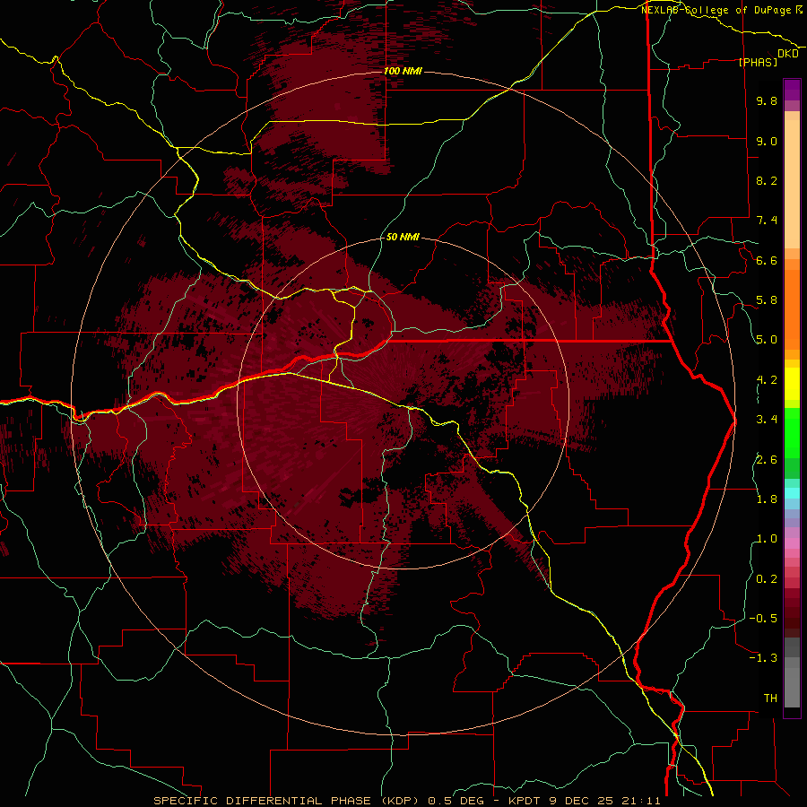Click the yellow band of the color bar
Screen dimensions: 807x807
click(x=792, y=384)
